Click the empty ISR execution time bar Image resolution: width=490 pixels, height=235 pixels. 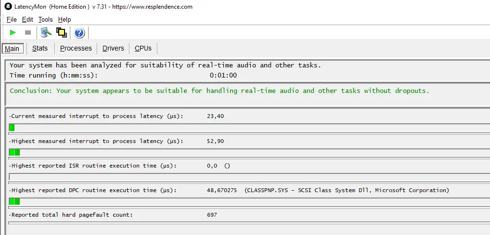click(249, 177)
